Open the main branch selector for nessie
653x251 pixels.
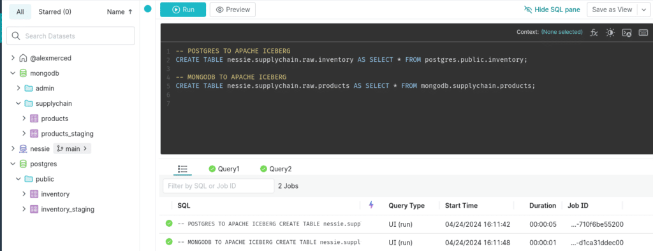[x=73, y=148]
